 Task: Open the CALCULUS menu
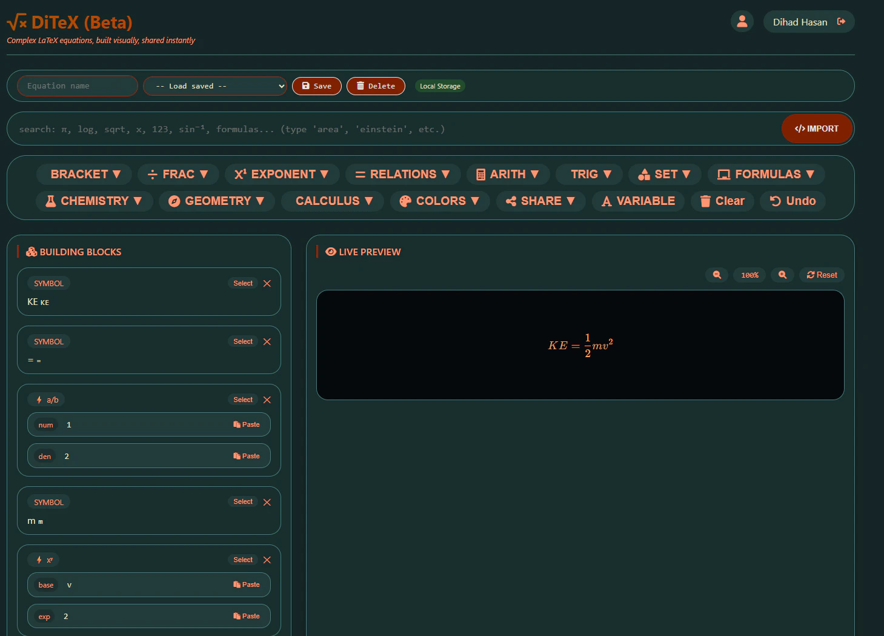[x=332, y=201]
